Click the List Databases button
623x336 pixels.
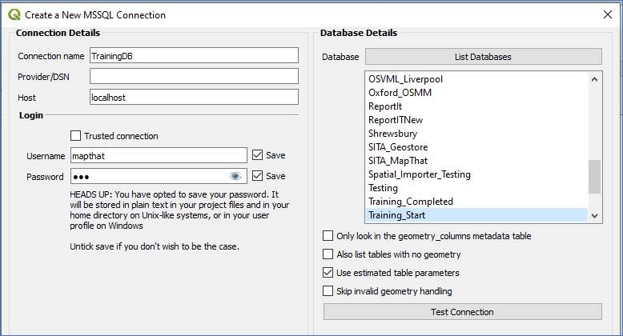coord(483,57)
